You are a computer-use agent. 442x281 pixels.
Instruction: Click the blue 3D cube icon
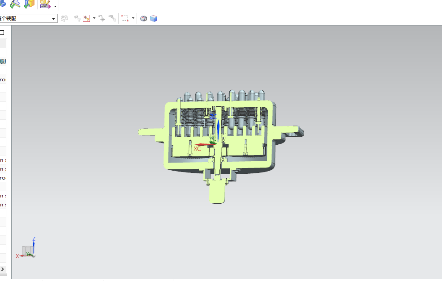click(154, 19)
